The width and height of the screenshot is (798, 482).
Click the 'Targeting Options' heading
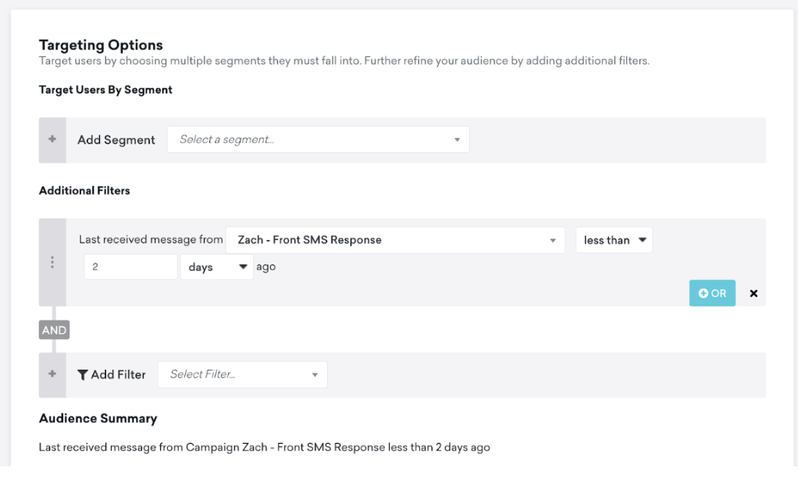pyautogui.click(x=101, y=45)
